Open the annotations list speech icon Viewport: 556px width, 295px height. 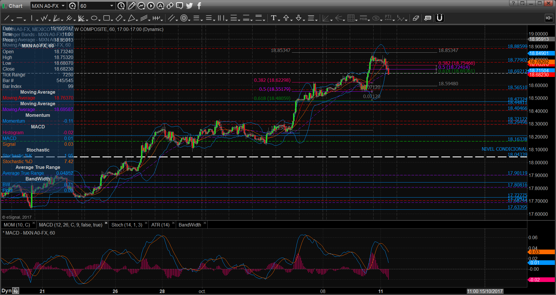428,18
